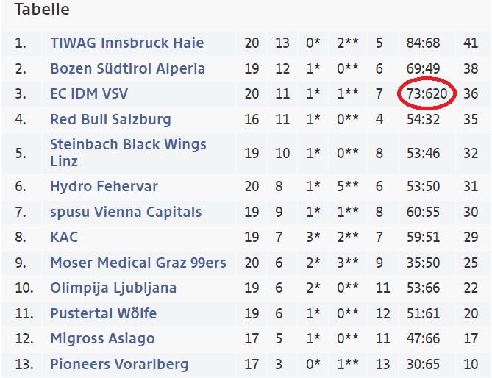This screenshot has height=378, width=492.
Task: Open Moser Medical Graz 99ers link
Action: tap(138, 263)
